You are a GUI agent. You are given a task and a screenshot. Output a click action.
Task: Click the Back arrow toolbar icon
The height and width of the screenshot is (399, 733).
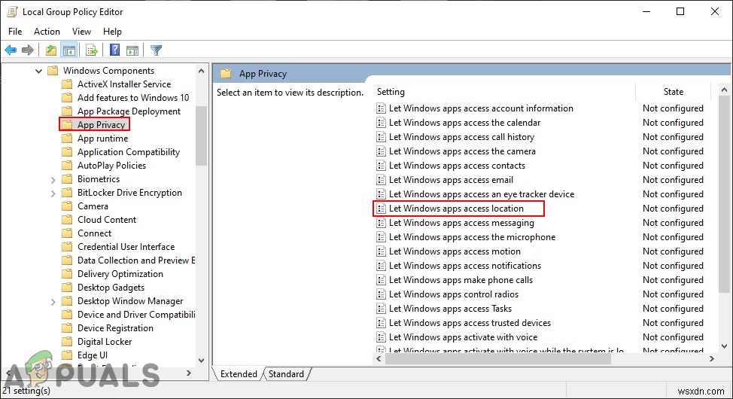click(11, 50)
